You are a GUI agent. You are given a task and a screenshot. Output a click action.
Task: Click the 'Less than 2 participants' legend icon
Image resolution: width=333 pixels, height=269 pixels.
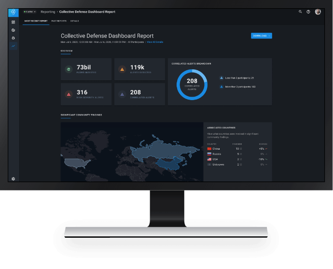click(x=222, y=78)
